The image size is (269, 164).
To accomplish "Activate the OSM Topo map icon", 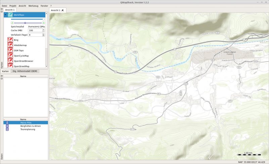I will (10, 51).
